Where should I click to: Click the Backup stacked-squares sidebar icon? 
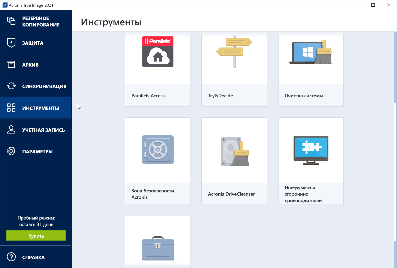click(11, 21)
